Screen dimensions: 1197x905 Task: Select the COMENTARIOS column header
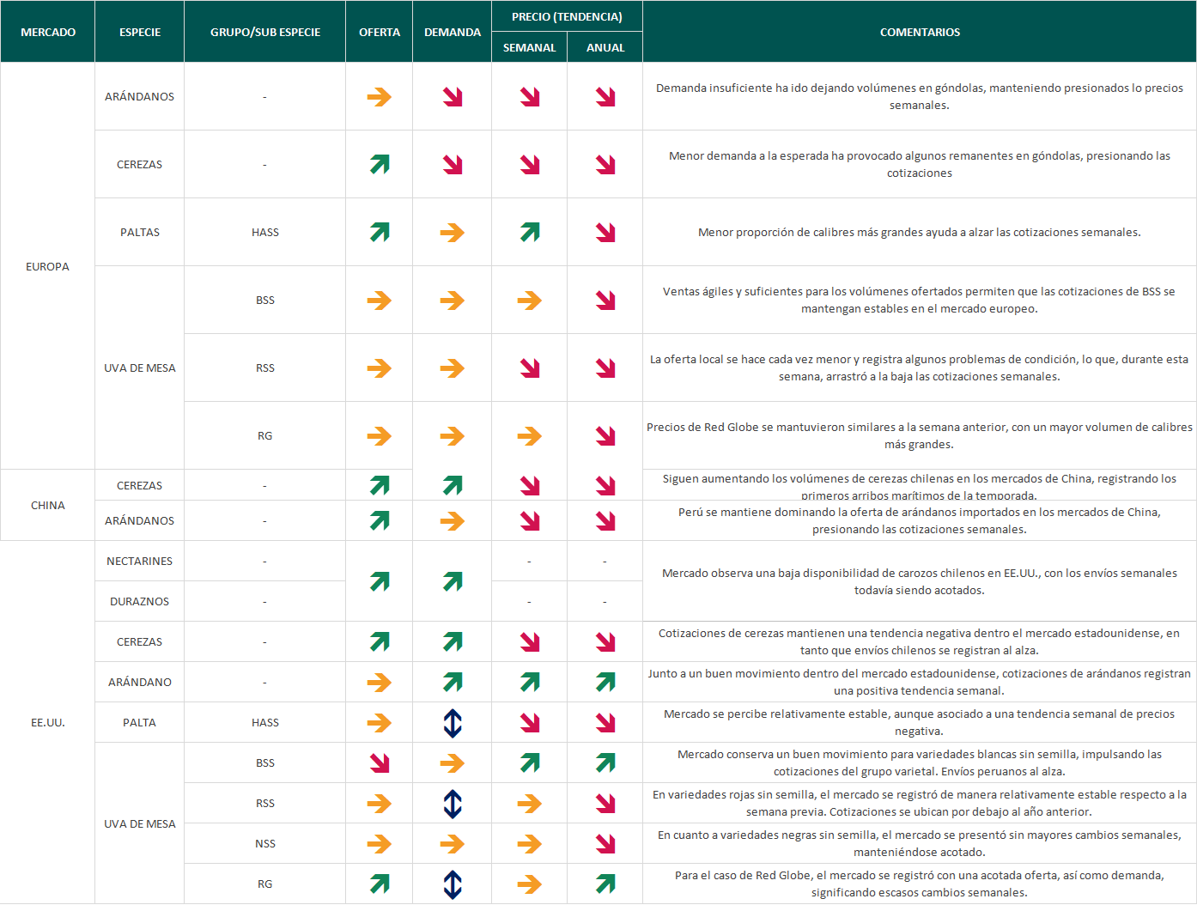920,32
